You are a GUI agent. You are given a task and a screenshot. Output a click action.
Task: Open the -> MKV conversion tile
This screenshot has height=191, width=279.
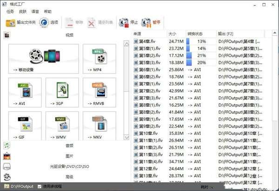point(99,126)
